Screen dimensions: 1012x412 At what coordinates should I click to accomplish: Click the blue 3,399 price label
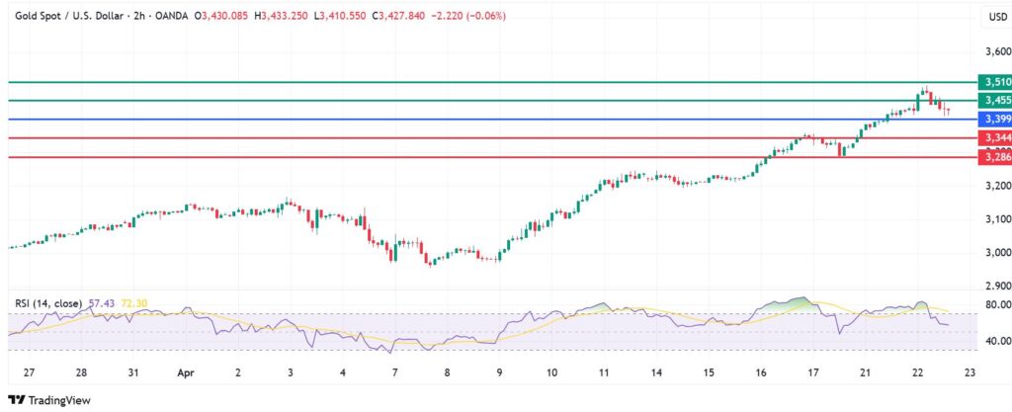992,120
